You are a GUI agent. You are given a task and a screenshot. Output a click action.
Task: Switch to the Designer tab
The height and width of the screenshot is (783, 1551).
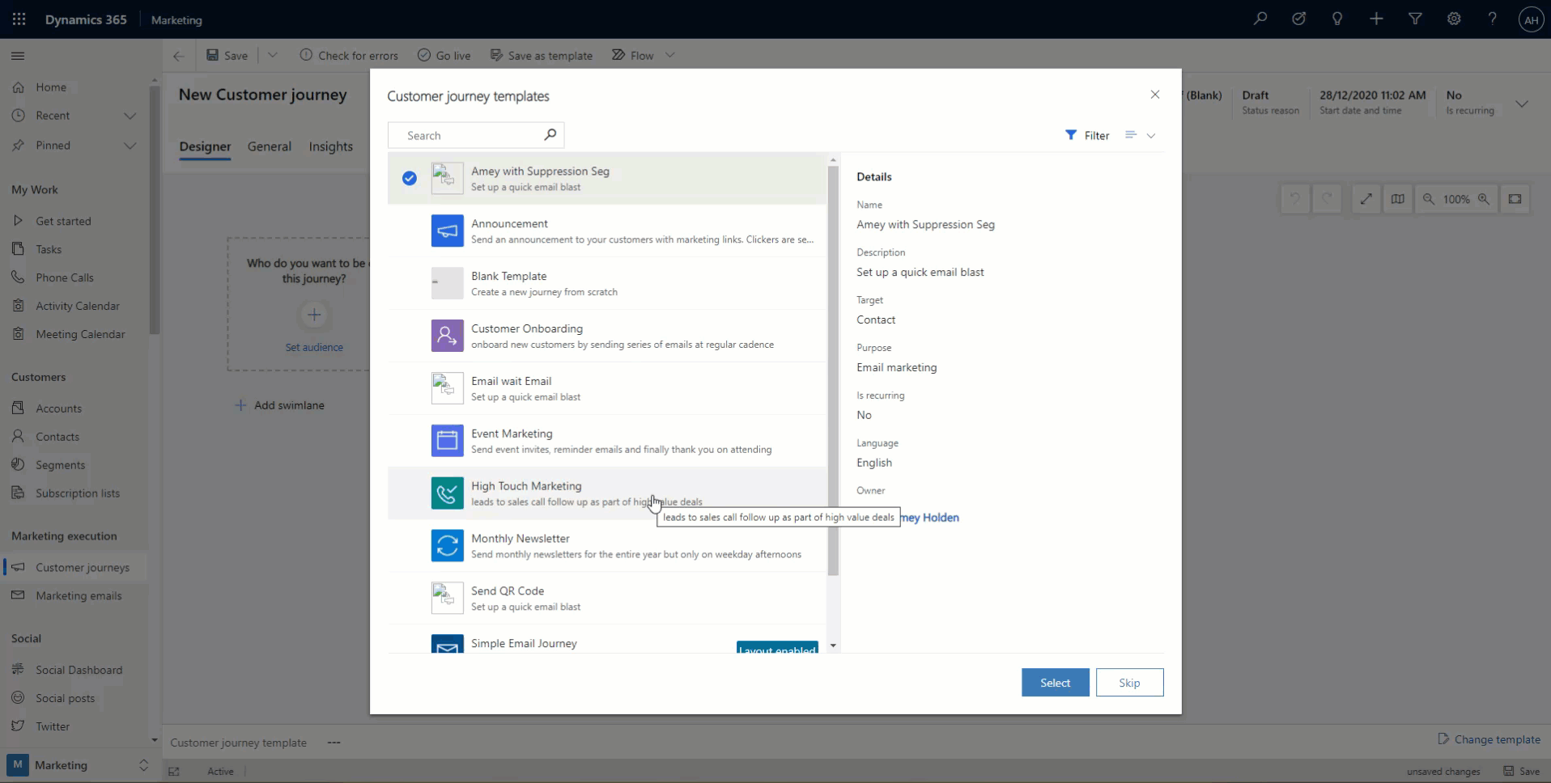pos(205,146)
